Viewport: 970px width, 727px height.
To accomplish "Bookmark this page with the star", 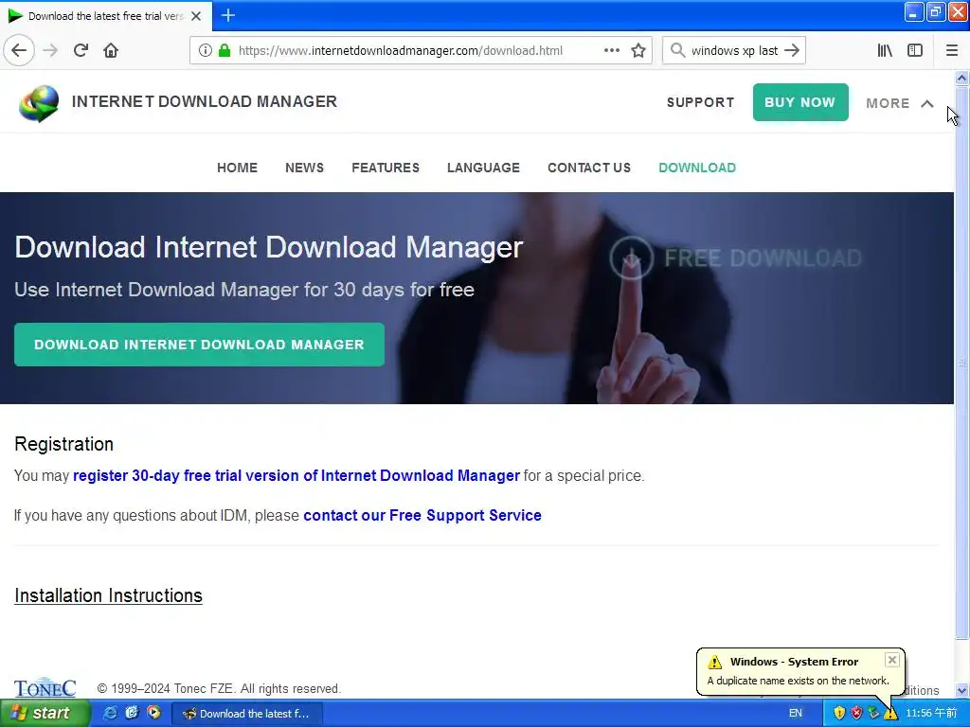I will [x=638, y=50].
